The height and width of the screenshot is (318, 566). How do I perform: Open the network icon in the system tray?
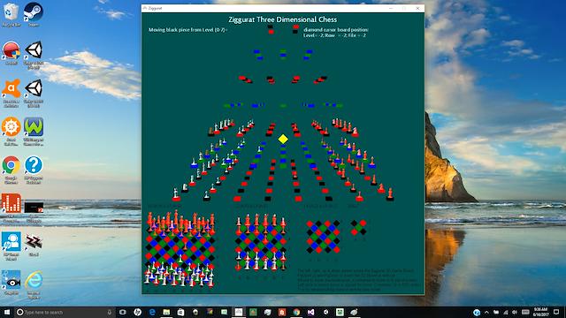pyautogui.click(x=505, y=312)
